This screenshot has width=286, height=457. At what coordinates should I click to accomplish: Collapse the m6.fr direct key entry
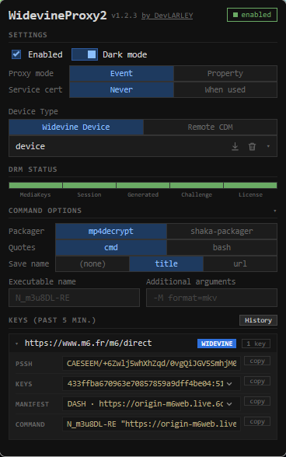[16, 344]
